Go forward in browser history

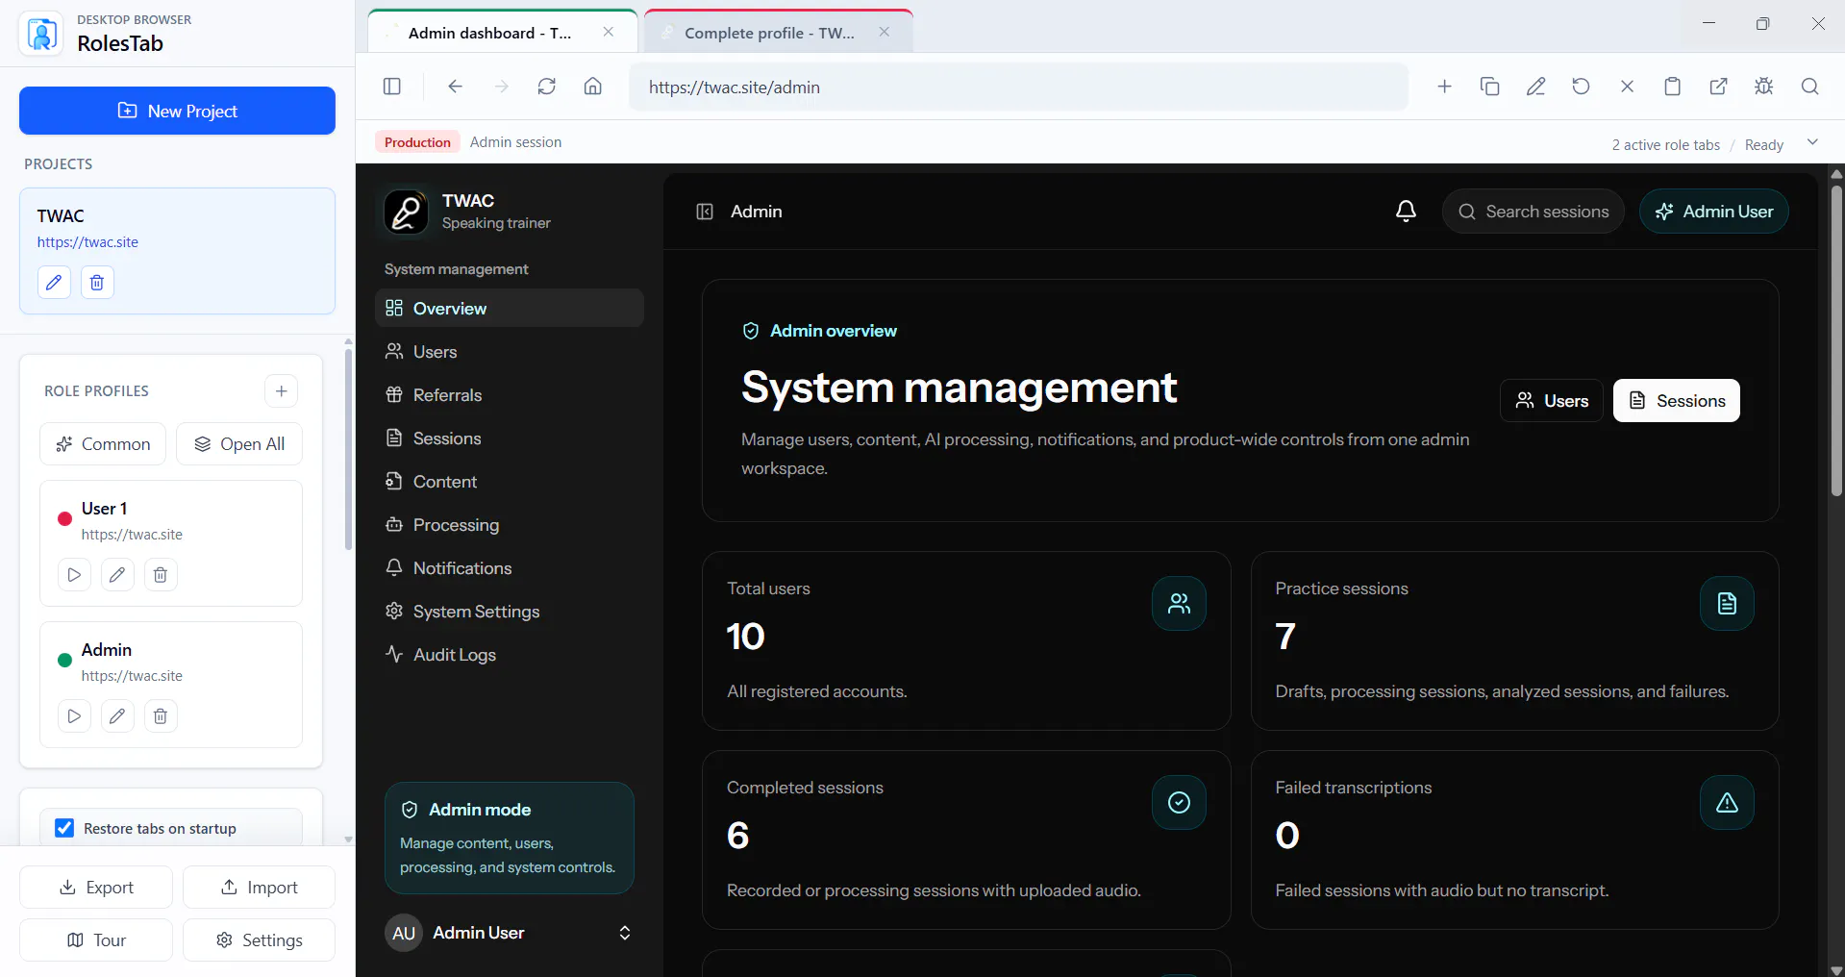(501, 87)
